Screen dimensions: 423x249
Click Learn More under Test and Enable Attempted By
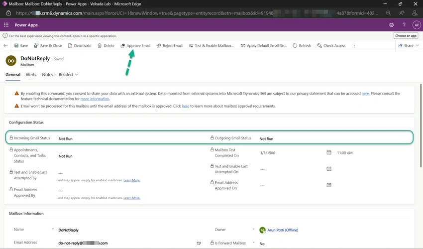point(132,180)
